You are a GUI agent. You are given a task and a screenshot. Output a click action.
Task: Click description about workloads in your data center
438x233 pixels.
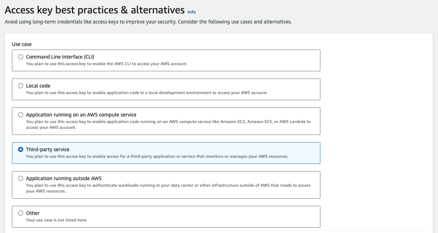tap(168, 188)
